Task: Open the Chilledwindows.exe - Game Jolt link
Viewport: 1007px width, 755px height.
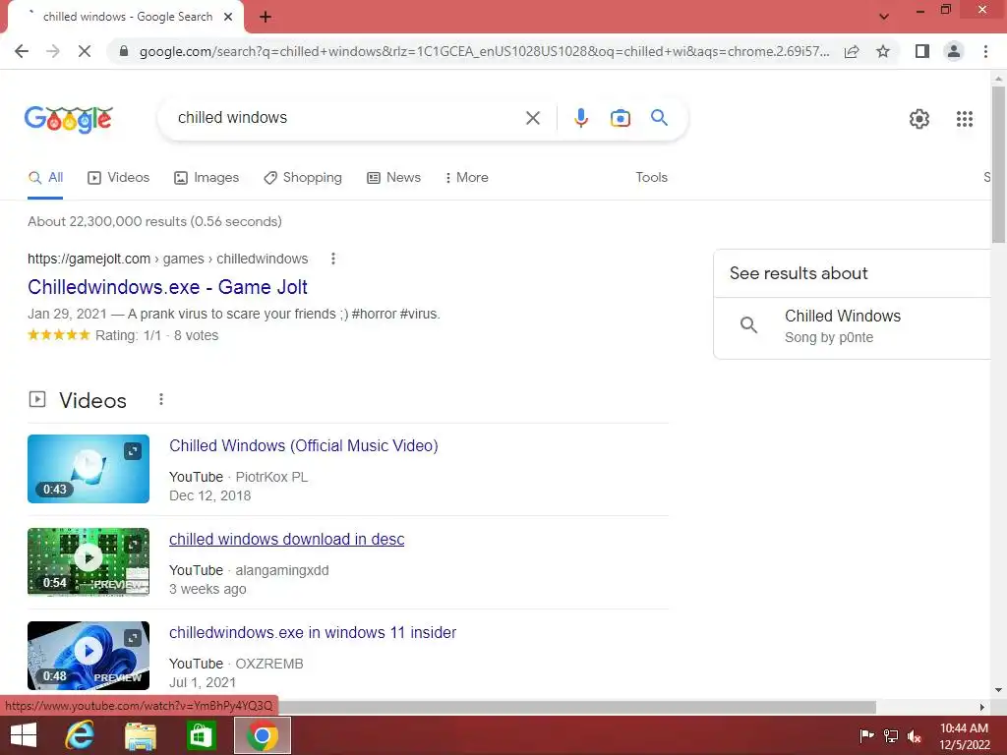Action: pyautogui.click(x=167, y=287)
